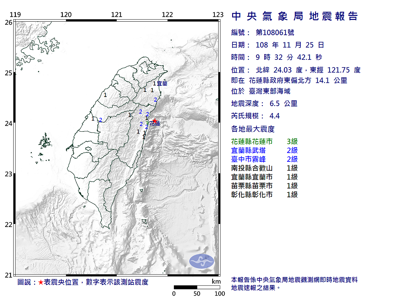This screenshot has width=406, height=304.
Task: Click the green intensity 3 marker near 花蓮
Action: (147, 124)
